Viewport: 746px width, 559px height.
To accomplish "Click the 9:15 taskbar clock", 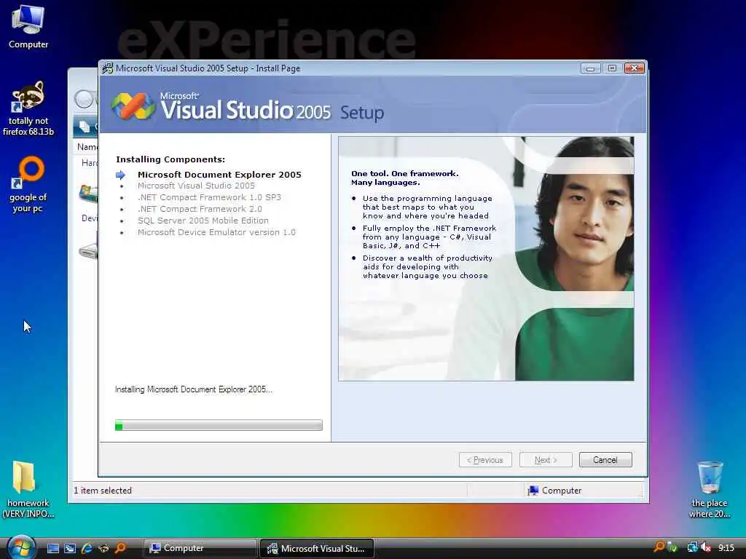I will (726, 548).
